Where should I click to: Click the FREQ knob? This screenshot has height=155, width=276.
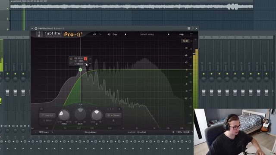(64, 115)
